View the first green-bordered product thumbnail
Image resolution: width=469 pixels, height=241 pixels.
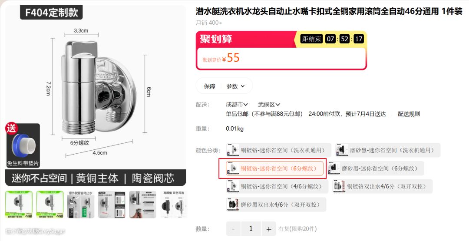(x=19, y=205)
